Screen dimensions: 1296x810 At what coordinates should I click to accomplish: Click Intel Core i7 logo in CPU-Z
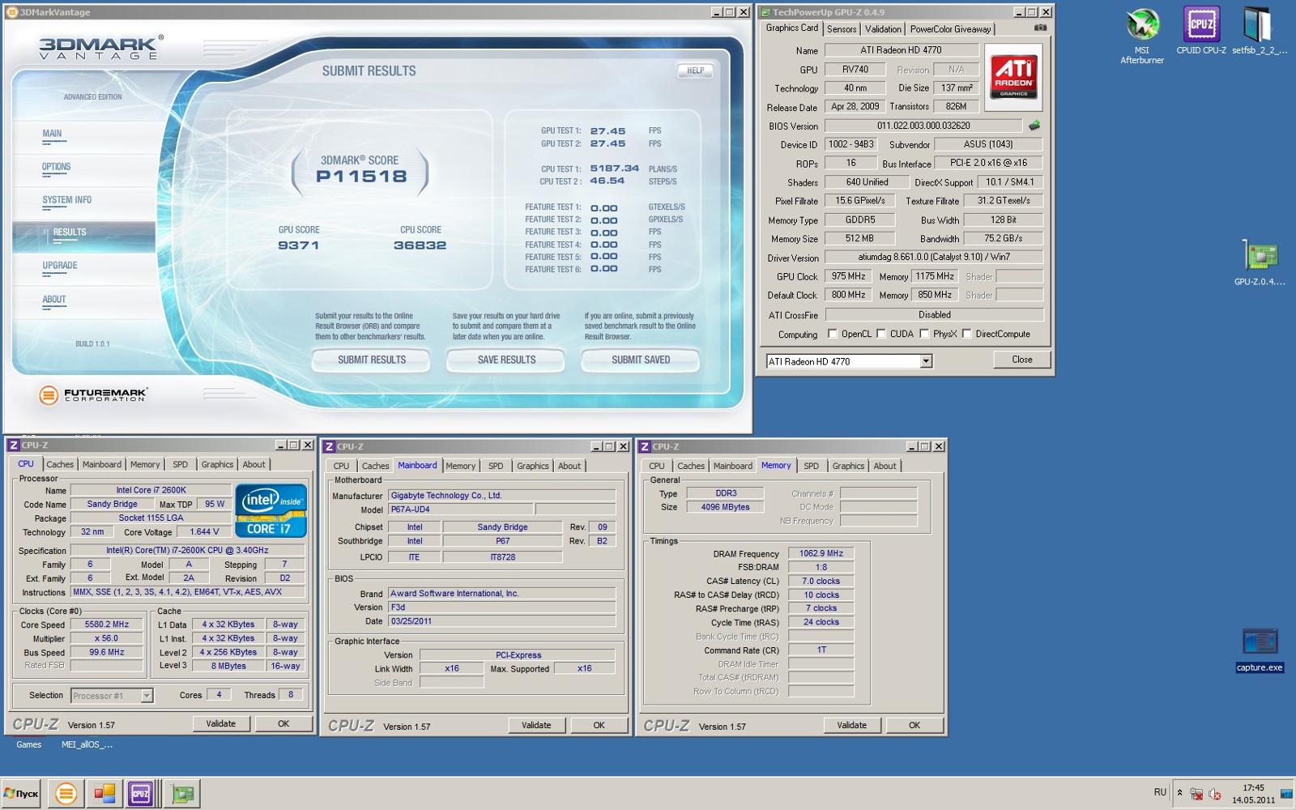point(271,510)
